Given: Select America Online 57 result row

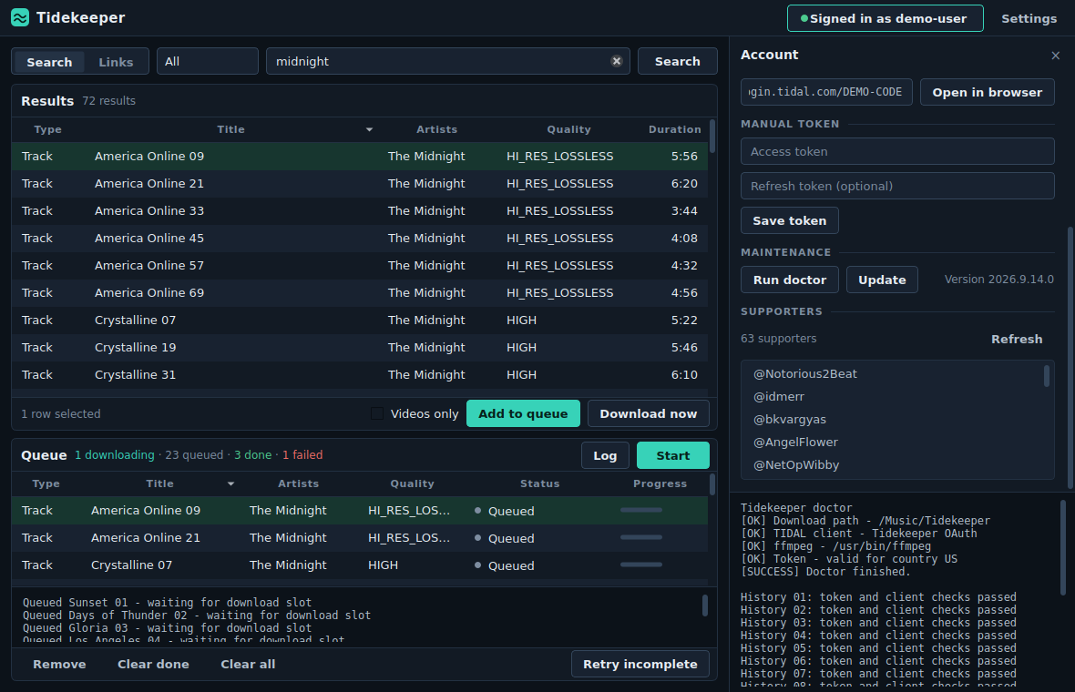Looking at the screenshot, I should coord(360,266).
